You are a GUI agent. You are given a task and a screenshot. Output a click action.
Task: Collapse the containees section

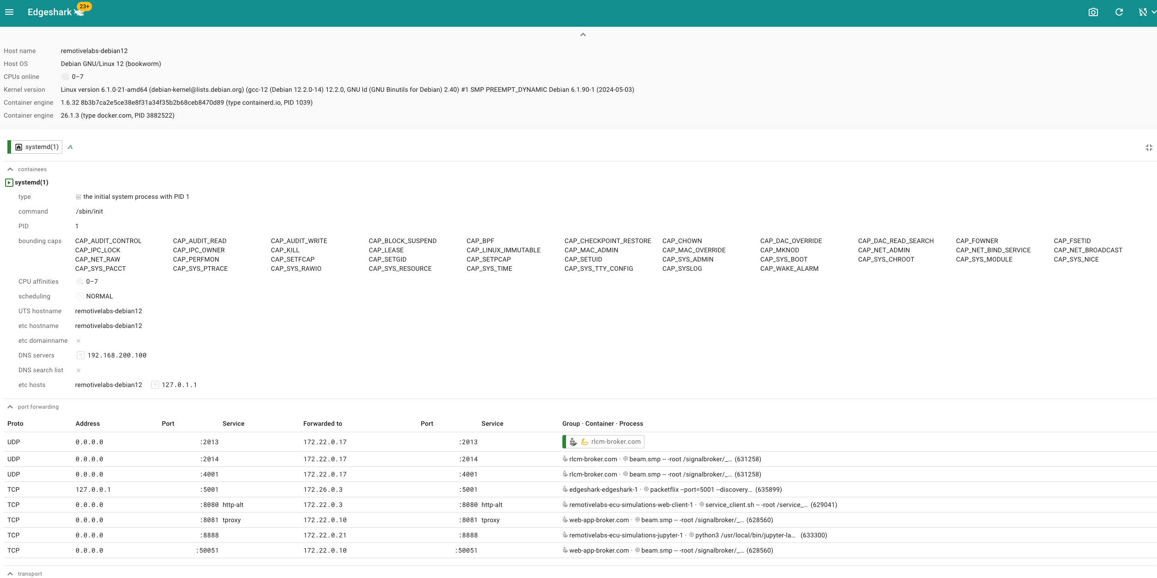(x=10, y=169)
